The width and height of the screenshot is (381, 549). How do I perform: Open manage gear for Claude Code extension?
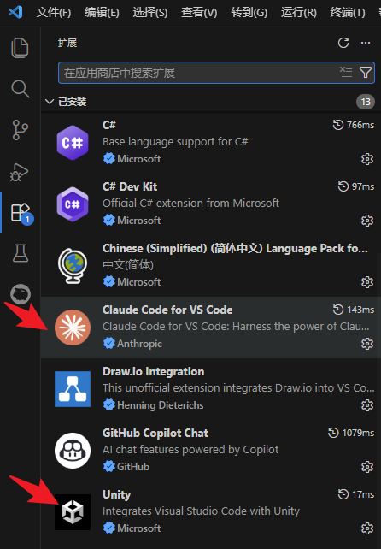click(367, 344)
